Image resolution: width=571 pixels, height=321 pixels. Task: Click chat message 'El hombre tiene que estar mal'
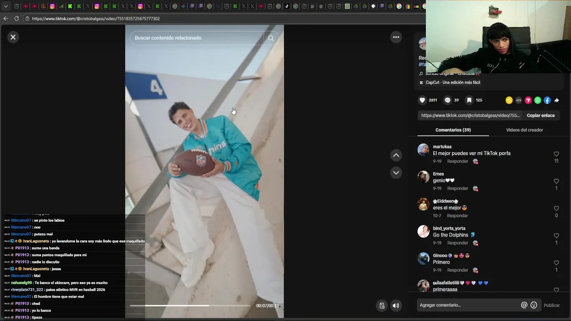59,296
